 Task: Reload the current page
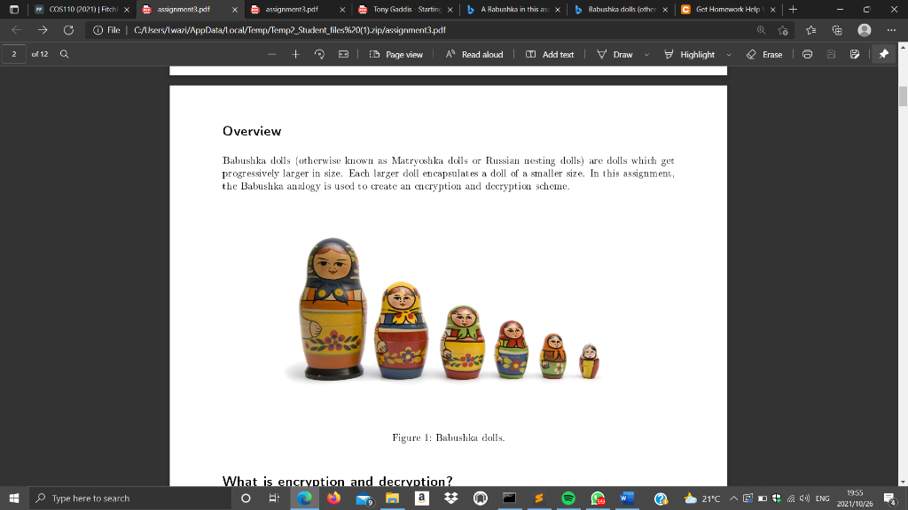click(68, 30)
